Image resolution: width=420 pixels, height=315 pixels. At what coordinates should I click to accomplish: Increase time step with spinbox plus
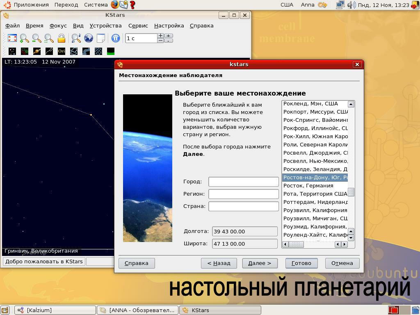point(160,36)
